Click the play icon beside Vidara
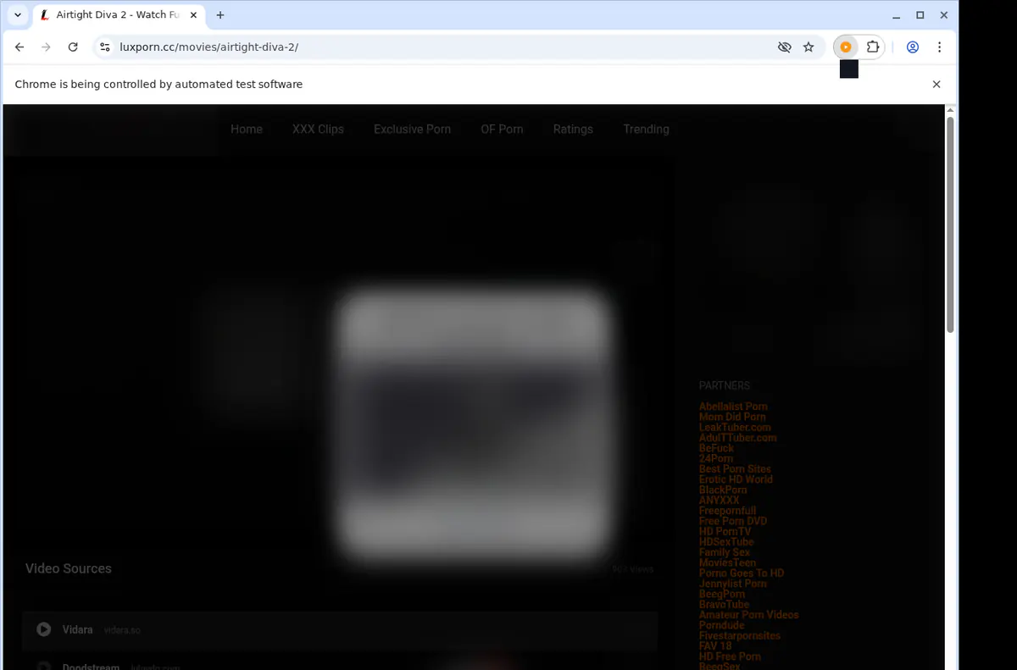 click(x=44, y=629)
